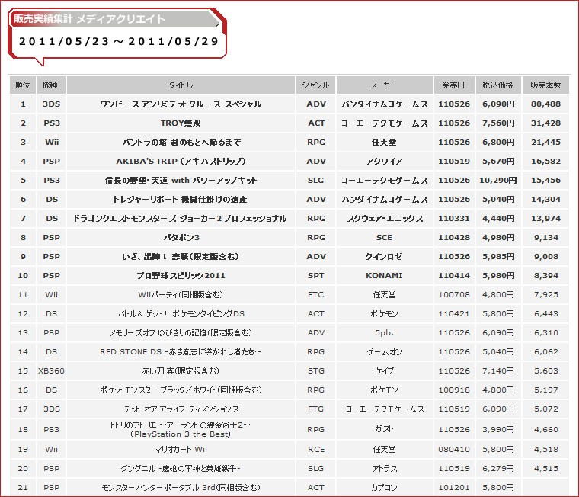
Task: Click the sales figure 13,974
Action: pos(545,218)
